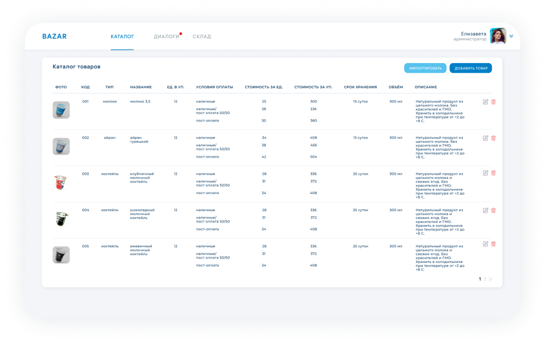This screenshot has width=545, height=344.
Task: Select name шоколадный молочный коктейль
Action: [142, 214]
